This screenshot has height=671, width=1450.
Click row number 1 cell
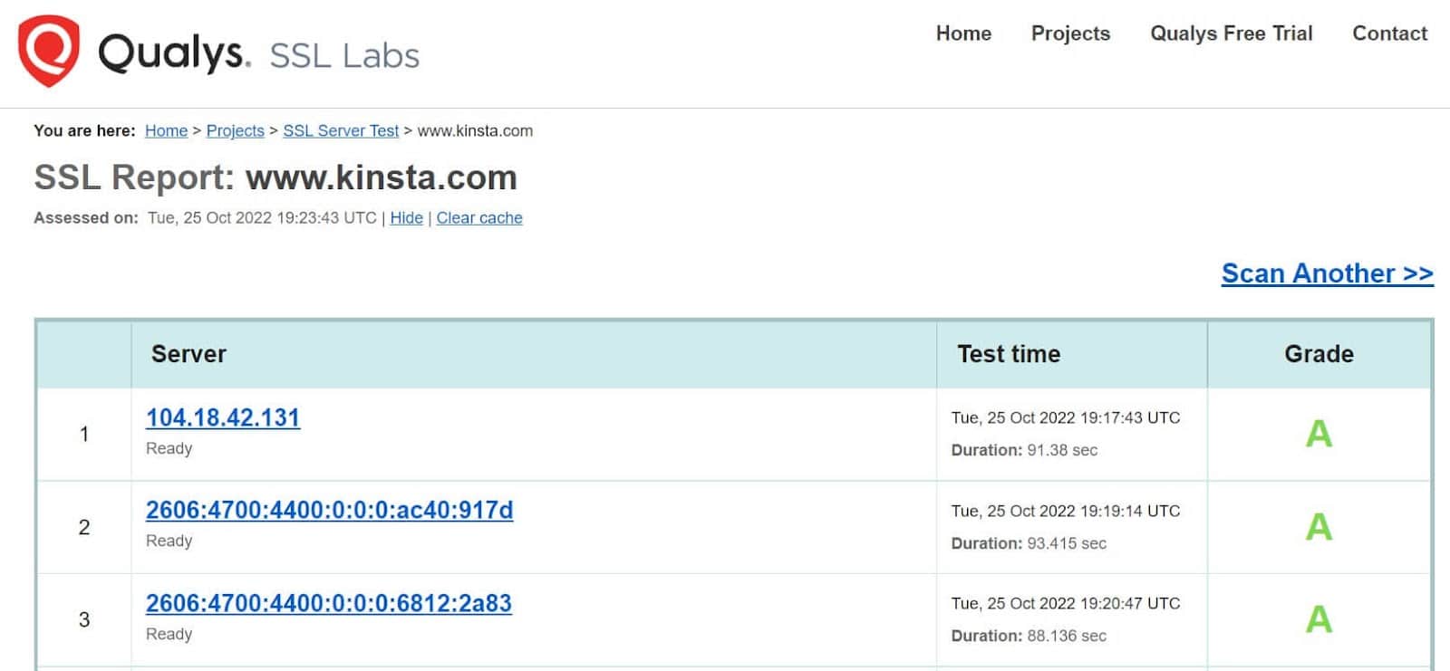tap(84, 434)
